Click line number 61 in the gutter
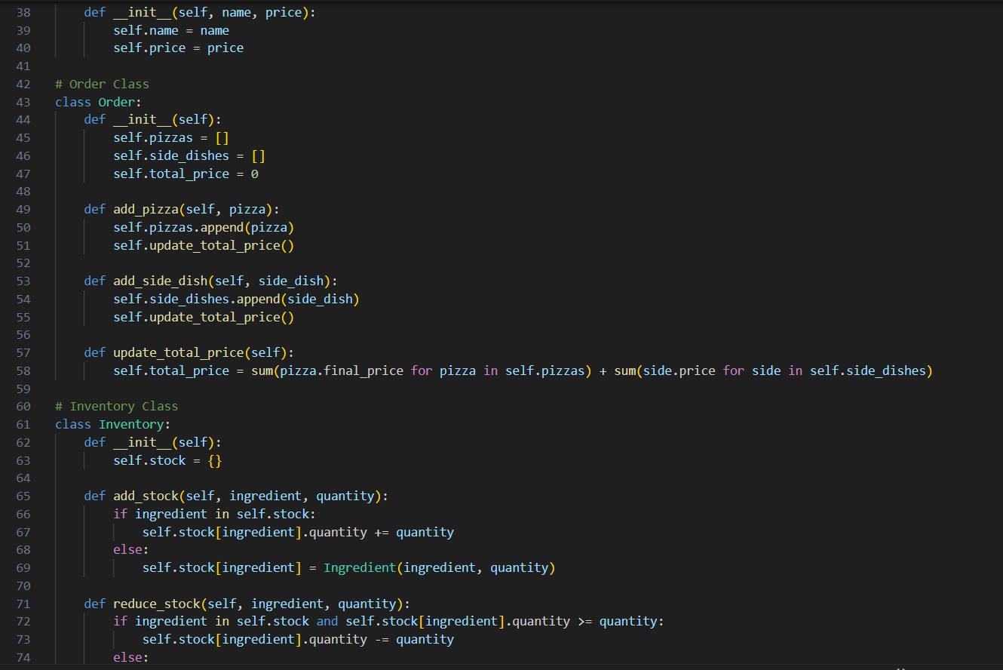 click(23, 424)
